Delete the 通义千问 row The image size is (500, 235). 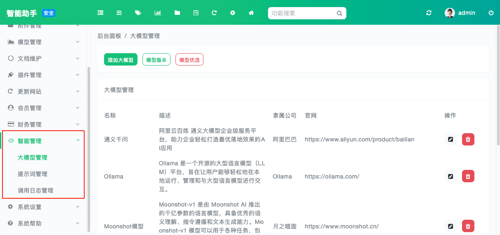click(468, 139)
